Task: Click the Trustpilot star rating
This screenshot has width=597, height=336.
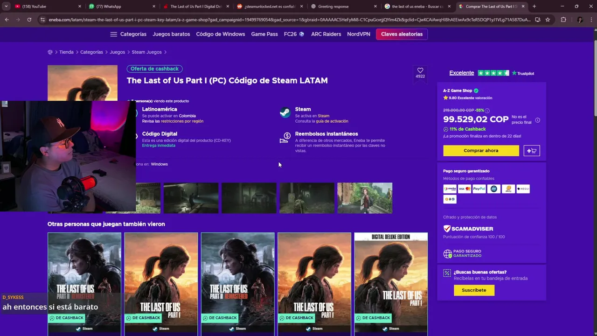Action: point(493,73)
